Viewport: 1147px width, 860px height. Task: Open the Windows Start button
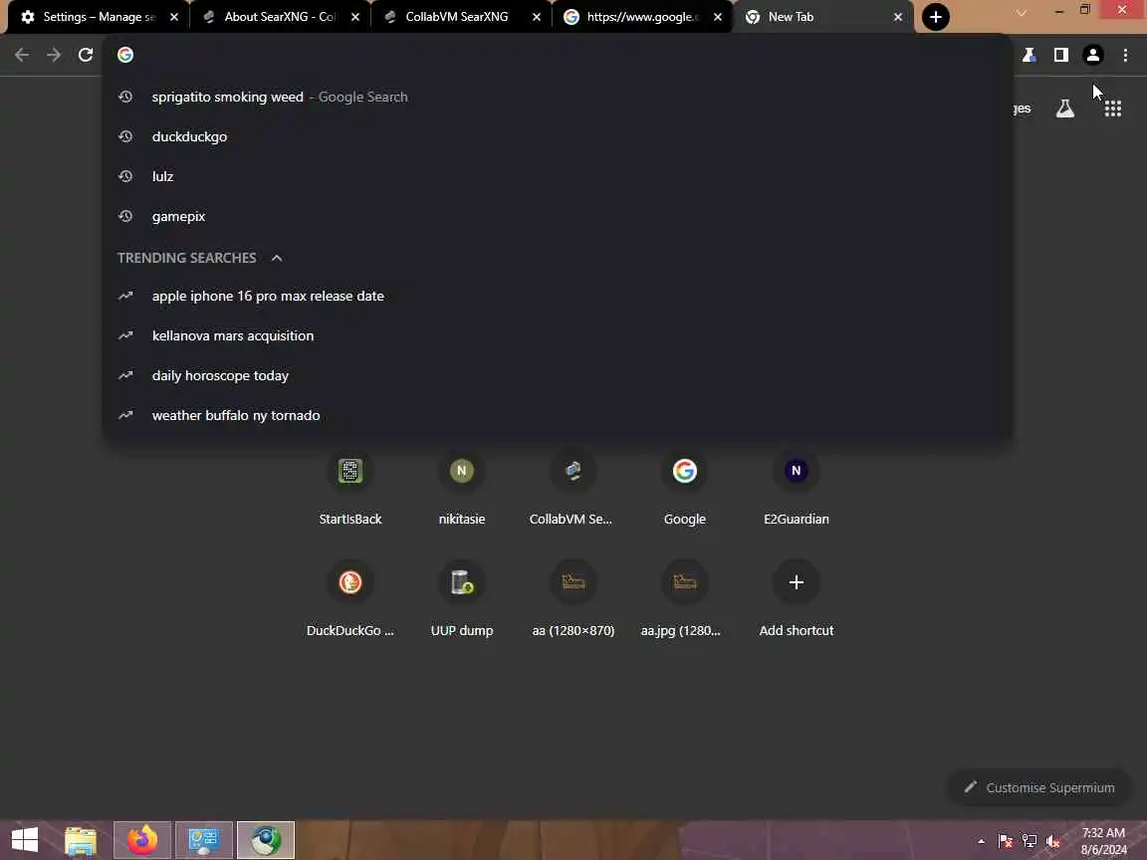tap(25, 839)
